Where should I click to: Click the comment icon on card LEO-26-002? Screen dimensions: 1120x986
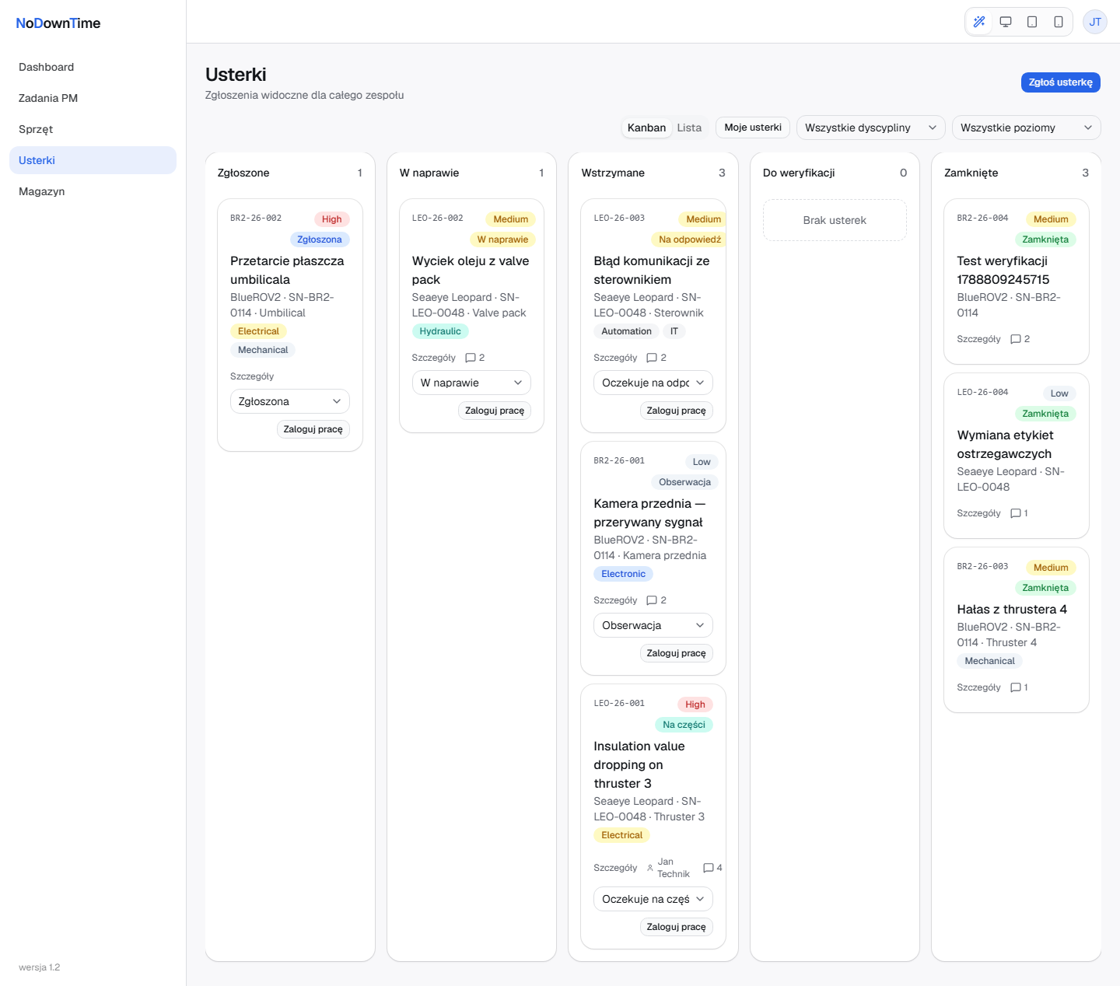(470, 358)
